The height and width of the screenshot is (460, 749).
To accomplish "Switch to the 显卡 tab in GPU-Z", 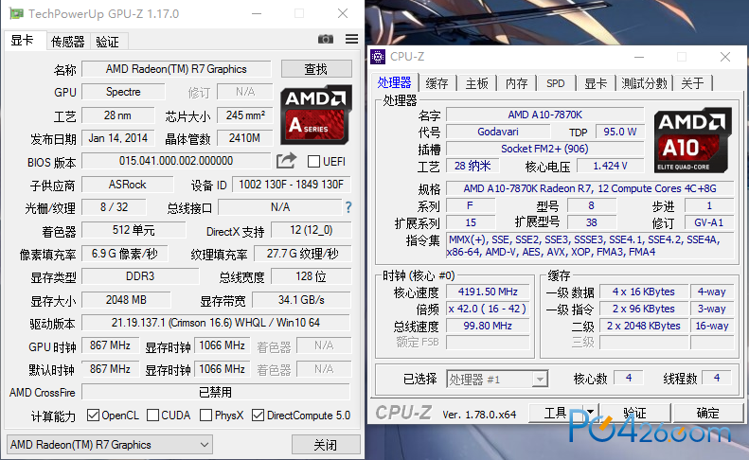I will click(23, 41).
